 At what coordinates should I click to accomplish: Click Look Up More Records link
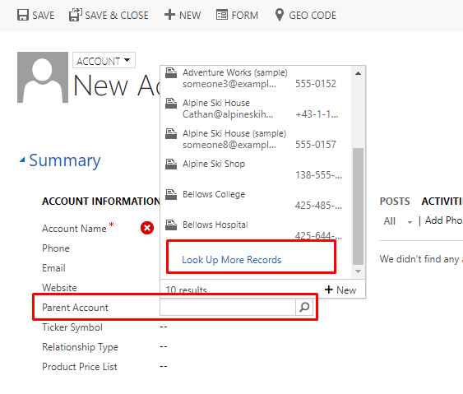pos(232,260)
